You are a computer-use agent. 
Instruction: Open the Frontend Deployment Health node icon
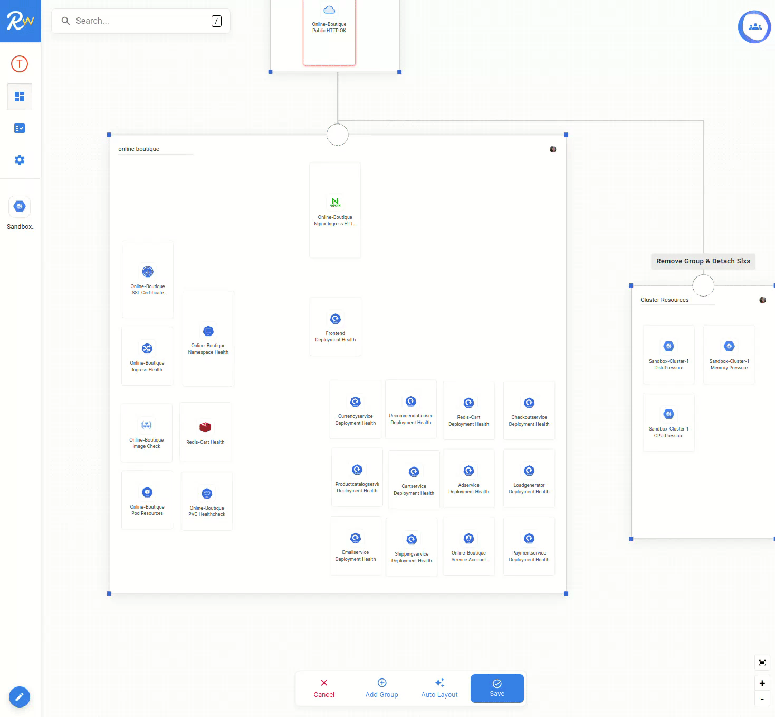pyautogui.click(x=335, y=319)
